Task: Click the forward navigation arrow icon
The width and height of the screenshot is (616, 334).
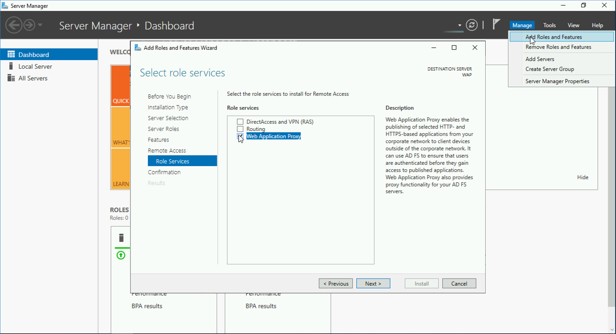Action: pyautogui.click(x=29, y=25)
